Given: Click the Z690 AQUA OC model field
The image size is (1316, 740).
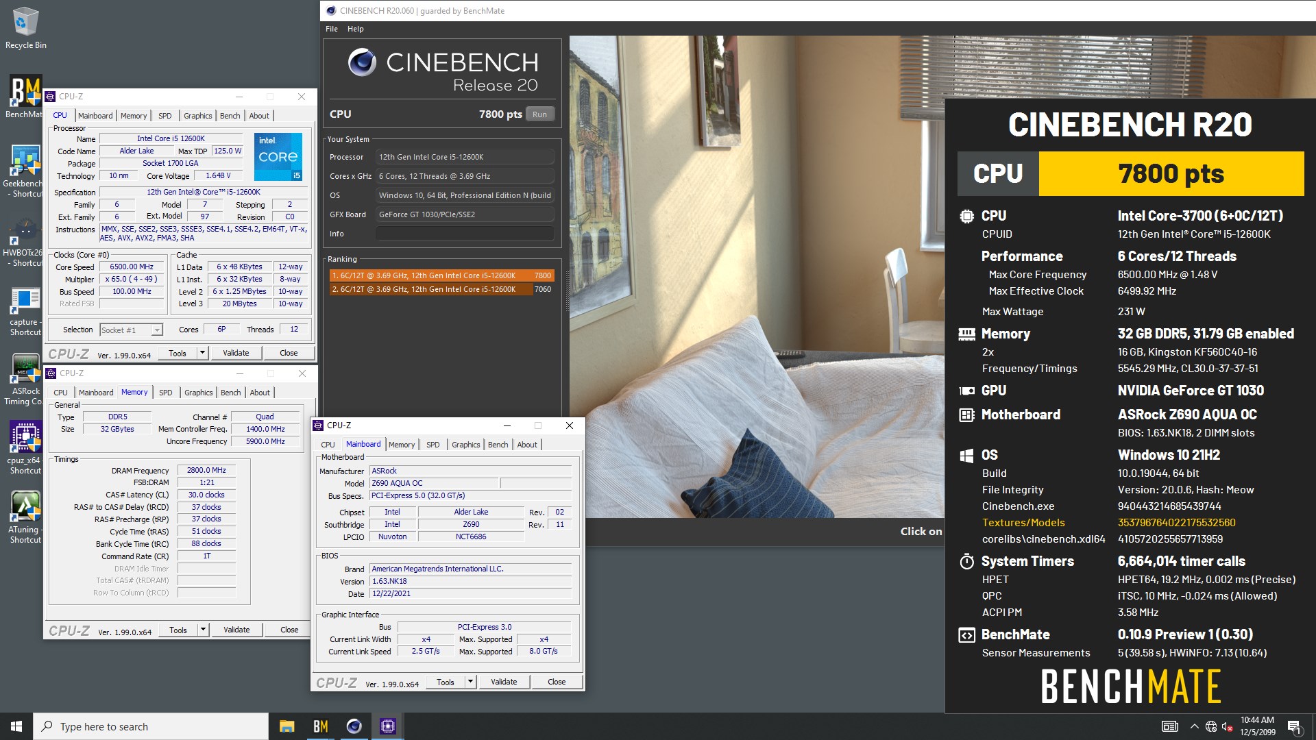Looking at the screenshot, I should coord(434,483).
